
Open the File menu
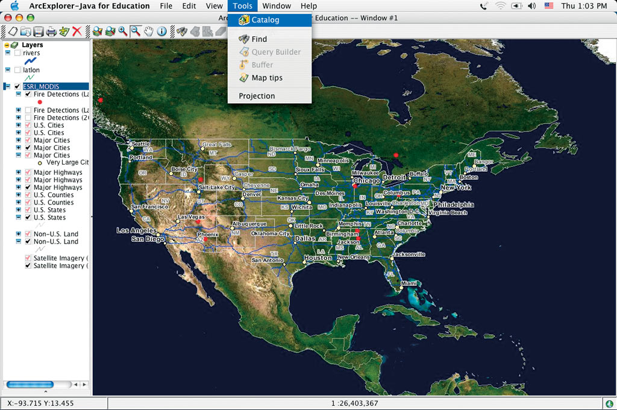click(166, 6)
